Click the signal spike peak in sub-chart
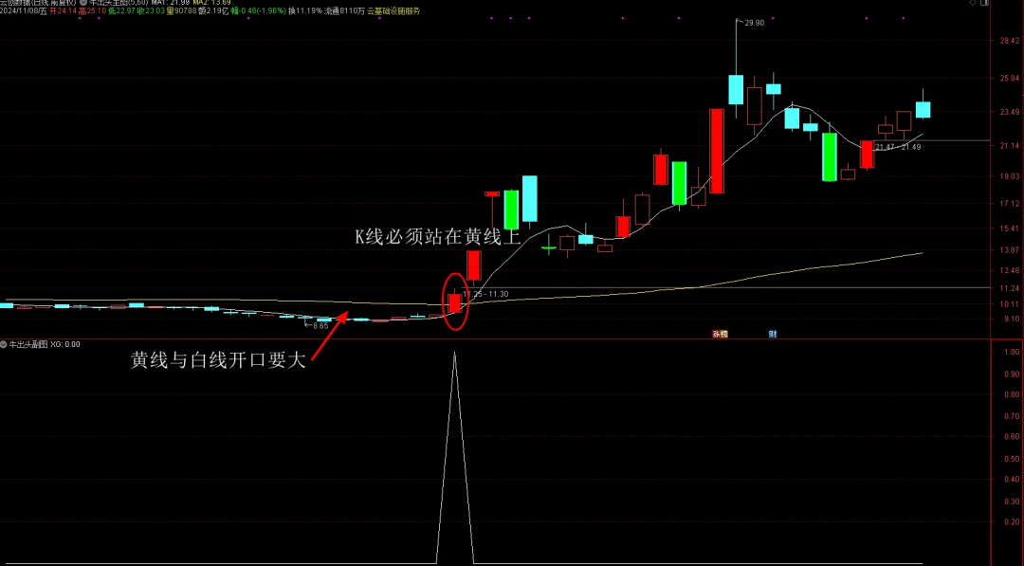 pyautogui.click(x=455, y=354)
